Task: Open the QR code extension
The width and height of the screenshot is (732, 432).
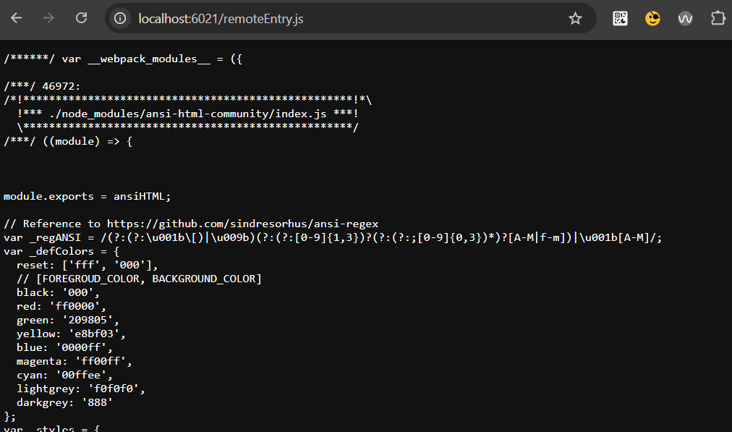Action: click(620, 18)
